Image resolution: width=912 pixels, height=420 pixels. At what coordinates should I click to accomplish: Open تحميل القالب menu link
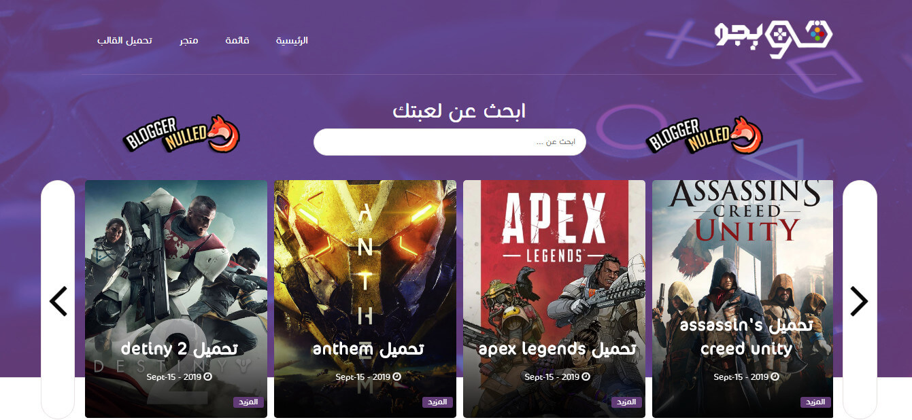[124, 41]
